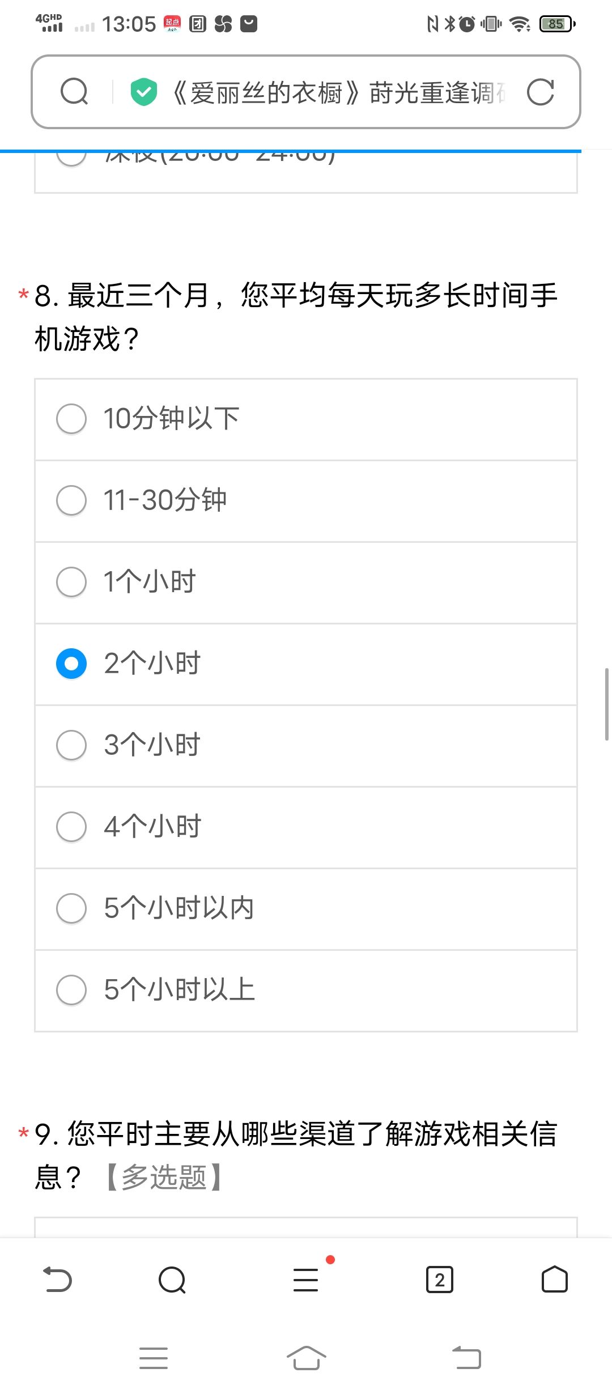Tap the page scrollbar on right edge
This screenshot has width=612, height=1394.
point(606,704)
